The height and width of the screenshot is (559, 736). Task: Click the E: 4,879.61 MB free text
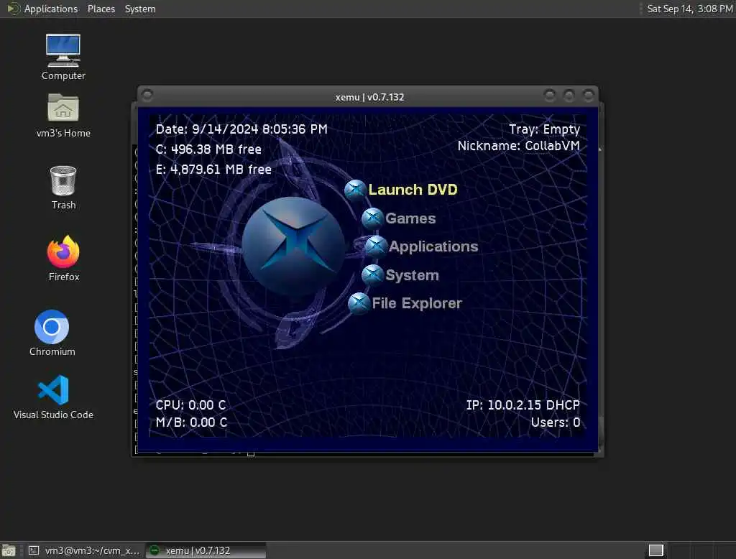213,170
